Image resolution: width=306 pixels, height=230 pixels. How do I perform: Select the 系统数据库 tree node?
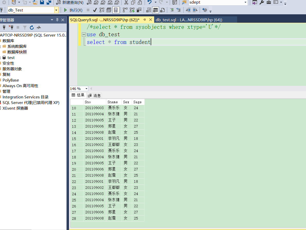pyautogui.click(x=17, y=46)
